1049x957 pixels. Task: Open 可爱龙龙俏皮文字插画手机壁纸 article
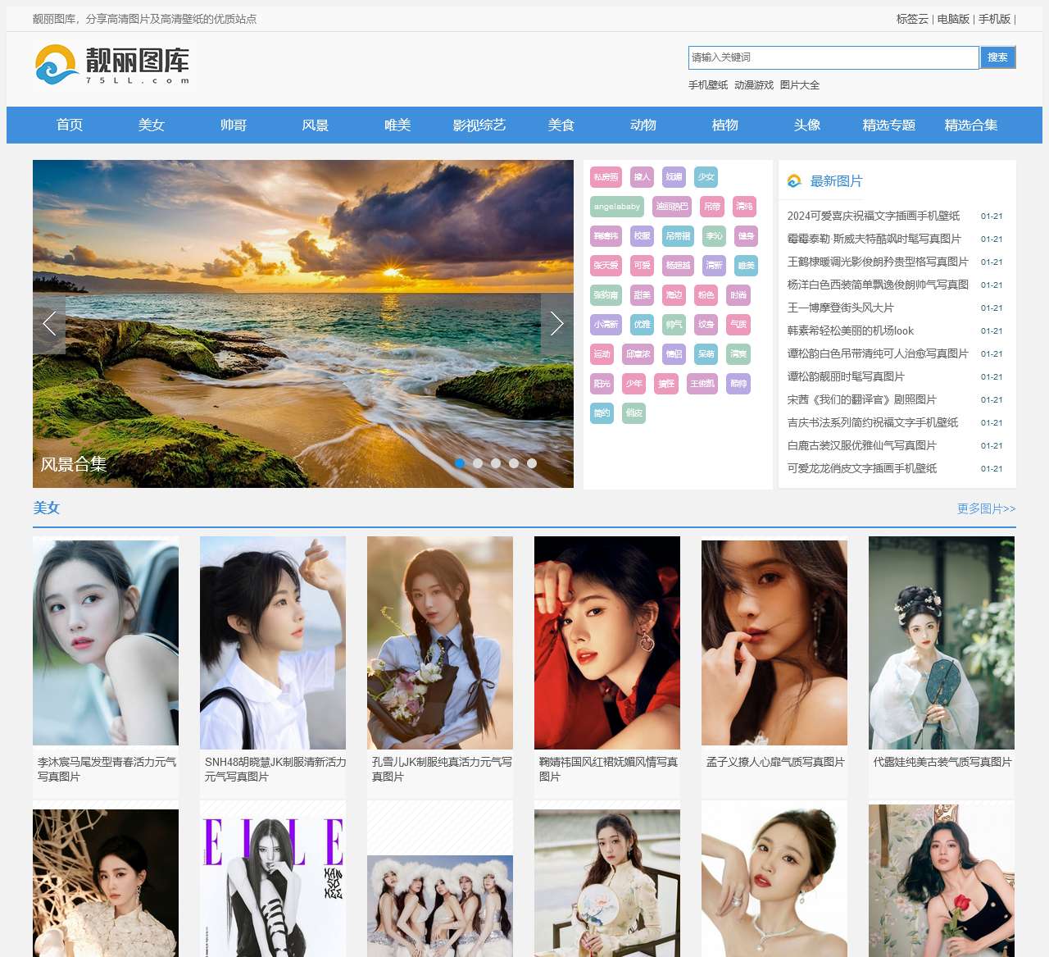862,469
